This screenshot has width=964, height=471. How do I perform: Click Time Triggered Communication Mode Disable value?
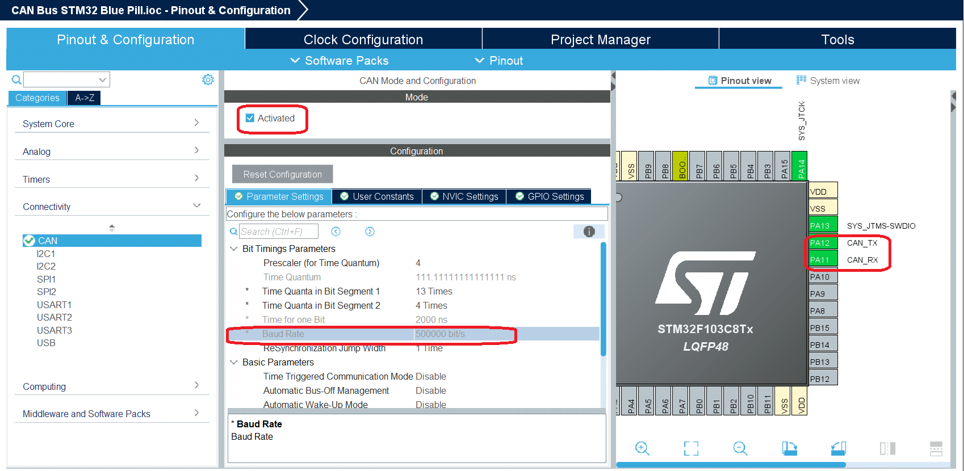[x=430, y=376]
